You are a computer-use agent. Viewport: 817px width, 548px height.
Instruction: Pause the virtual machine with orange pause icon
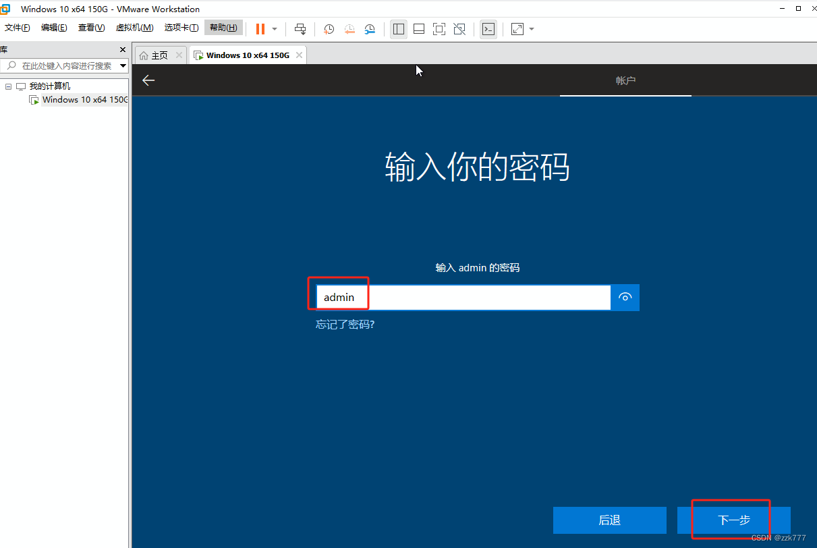[260, 29]
